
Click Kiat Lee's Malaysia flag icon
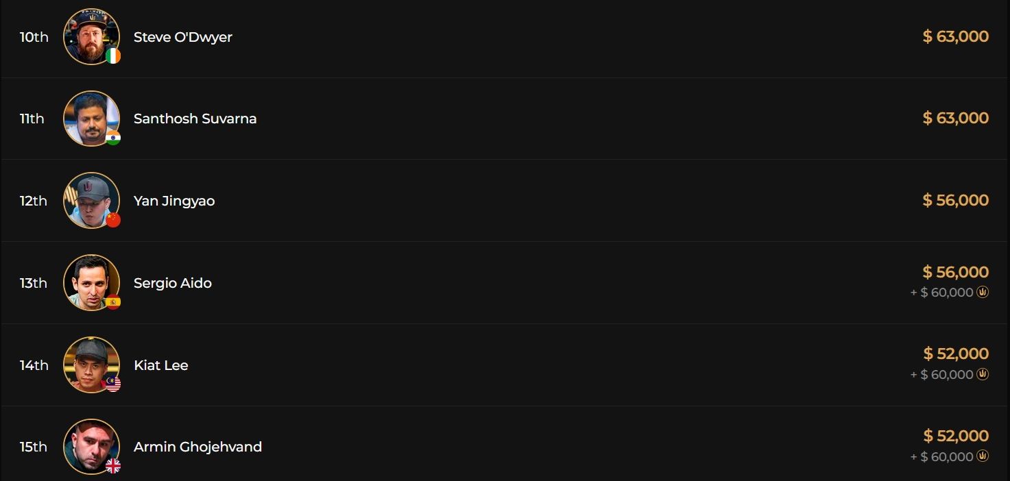[x=113, y=384]
